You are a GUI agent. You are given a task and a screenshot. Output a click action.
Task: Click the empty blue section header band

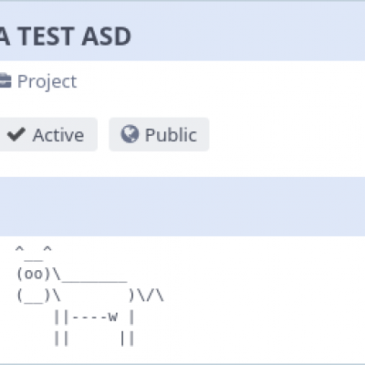coord(182,206)
